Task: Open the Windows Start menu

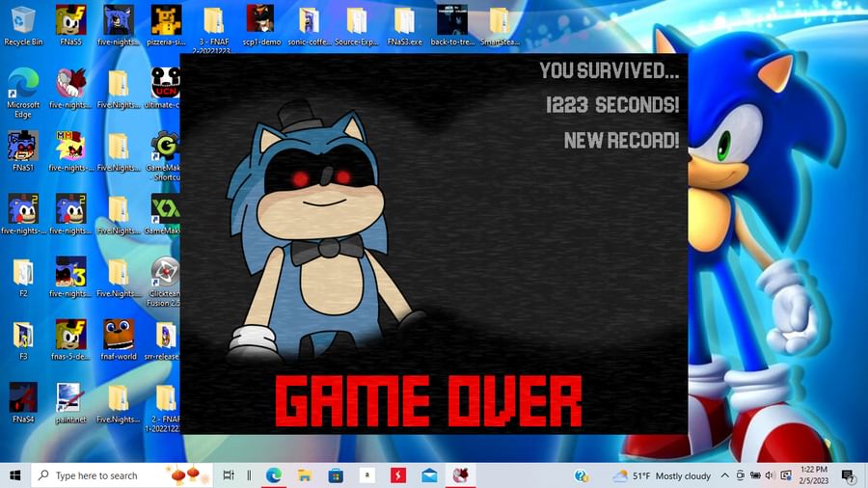Action: pyautogui.click(x=14, y=475)
